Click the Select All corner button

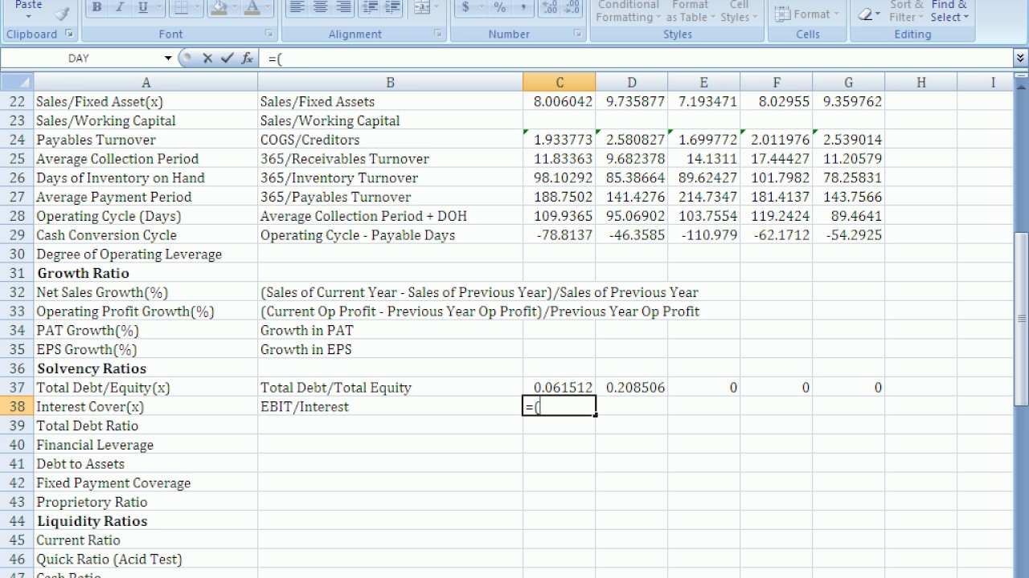17,82
